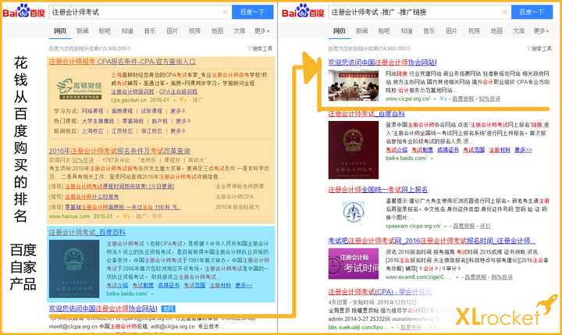Image resolution: width=562 pixels, height=335 pixels.
Task: Click 网络课程 in the 学习方式 row
Action: (x=92, y=111)
